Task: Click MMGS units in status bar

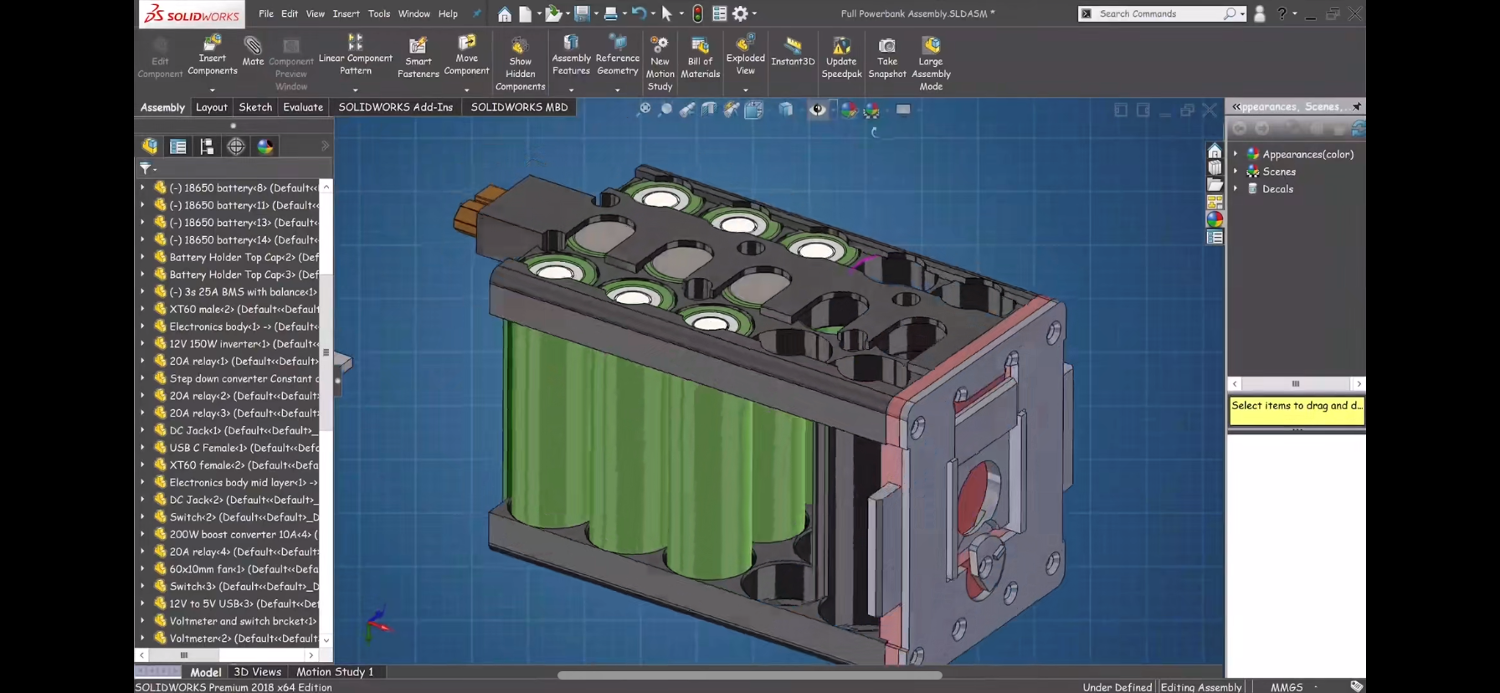Action: tap(1287, 687)
